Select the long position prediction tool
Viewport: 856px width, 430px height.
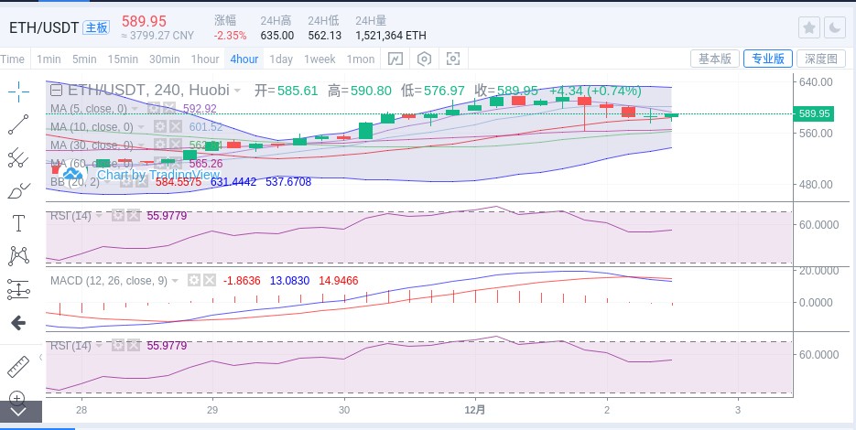click(18, 289)
